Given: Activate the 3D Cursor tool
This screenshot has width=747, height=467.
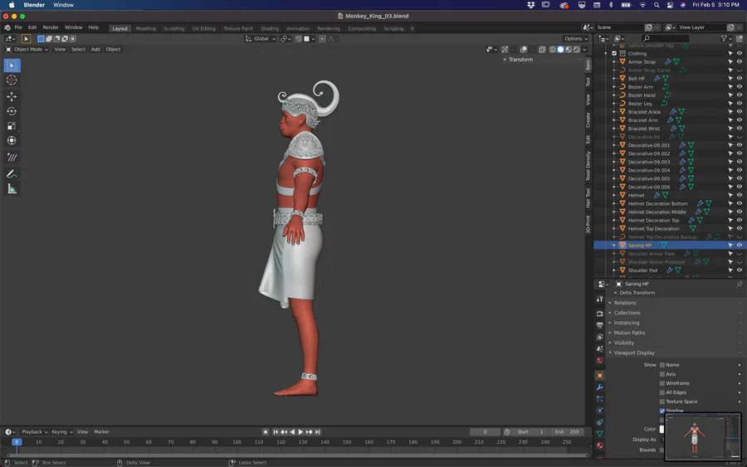Looking at the screenshot, I should 12,80.
